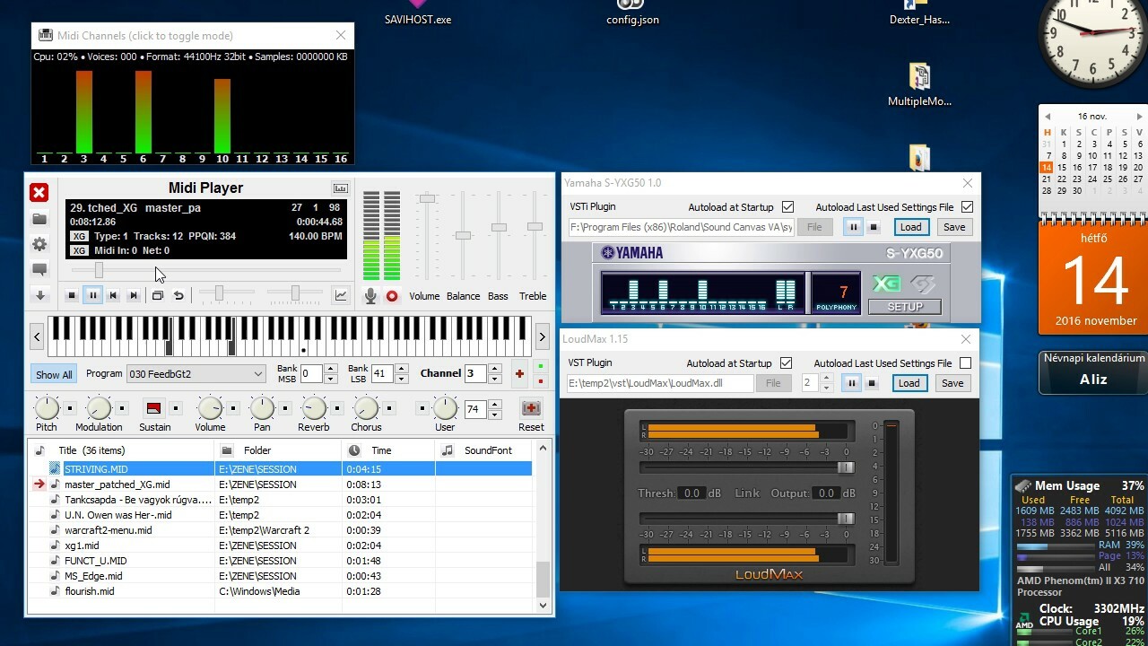Click the speech bubble icon in Midi Player sidebar

pyautogui.click(x=39, y=269)
